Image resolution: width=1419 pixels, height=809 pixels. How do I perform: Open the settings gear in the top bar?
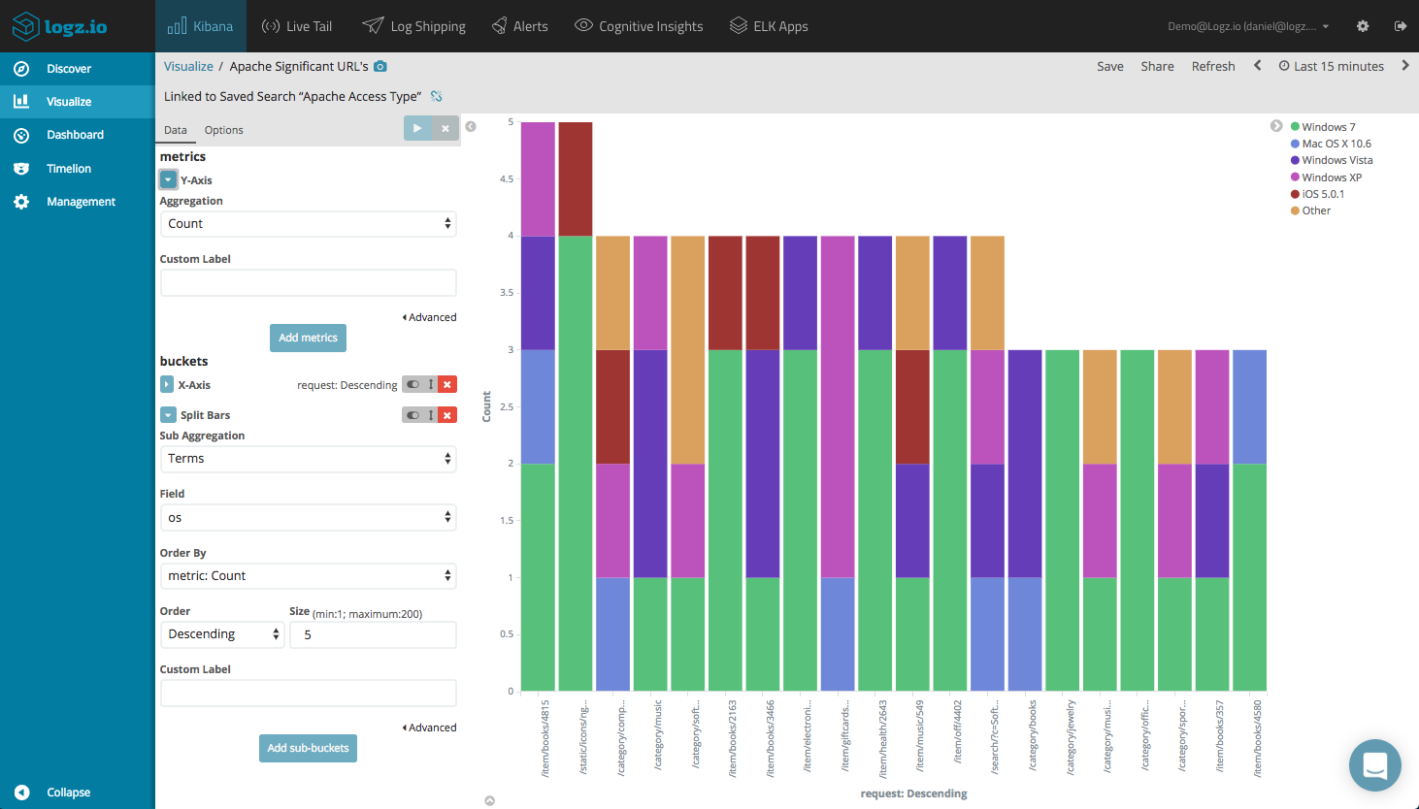pyautogui.click(x=1363, y=26)
